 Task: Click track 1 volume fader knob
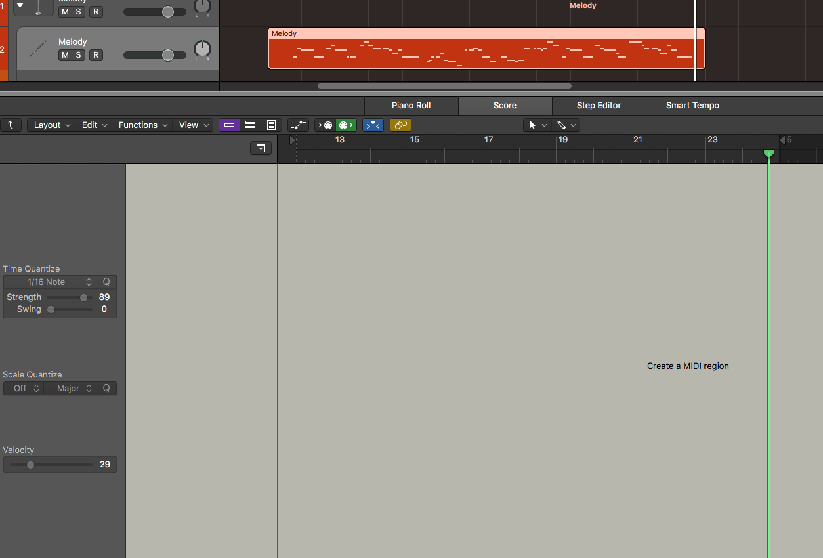tap(168, 12)
